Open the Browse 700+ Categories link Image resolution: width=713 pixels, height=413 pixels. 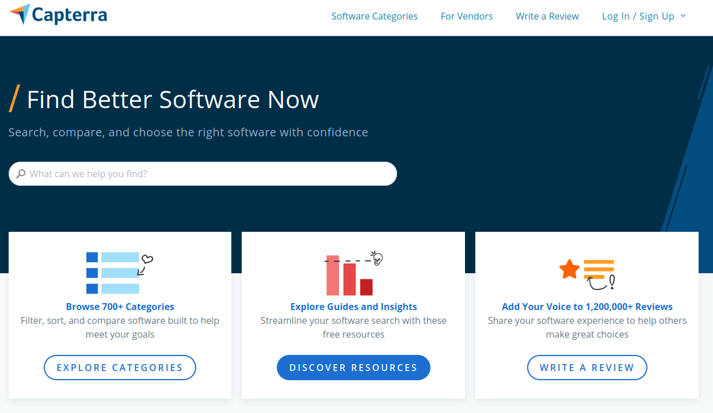click(120, 307)
